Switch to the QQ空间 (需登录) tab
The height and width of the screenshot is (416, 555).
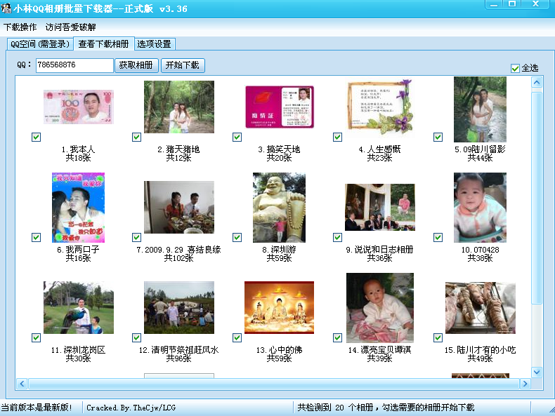click(x=40, y=44)
